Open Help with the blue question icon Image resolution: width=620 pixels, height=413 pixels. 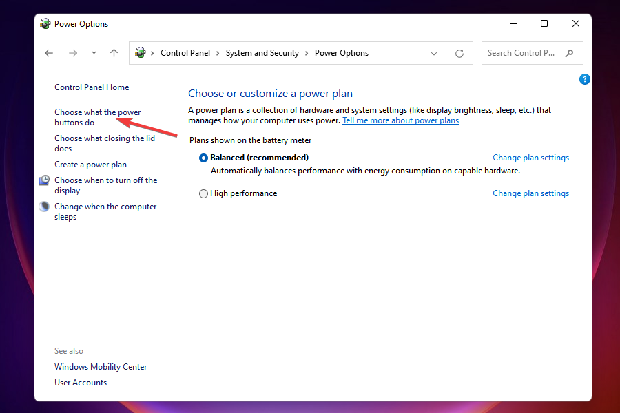584,79
